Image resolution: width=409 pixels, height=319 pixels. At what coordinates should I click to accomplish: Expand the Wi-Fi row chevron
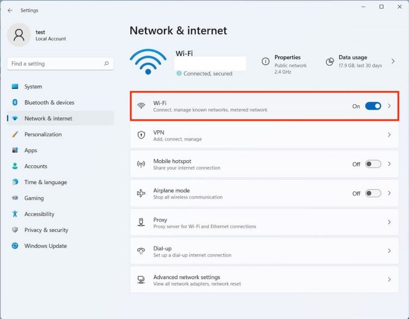pos(389,106)
